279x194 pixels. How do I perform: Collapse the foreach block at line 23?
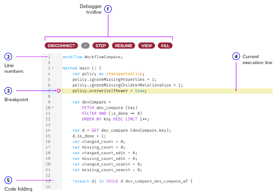[53, 181]
